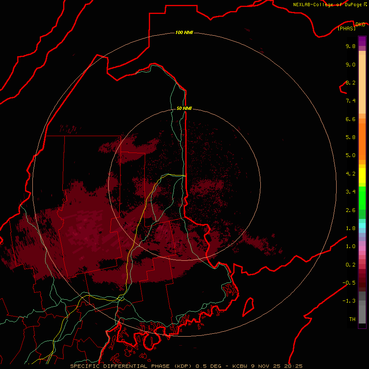Viewport: 369px width, 369px height.
Task: Pick the peach band on the color bar
Action: (362, 84)
